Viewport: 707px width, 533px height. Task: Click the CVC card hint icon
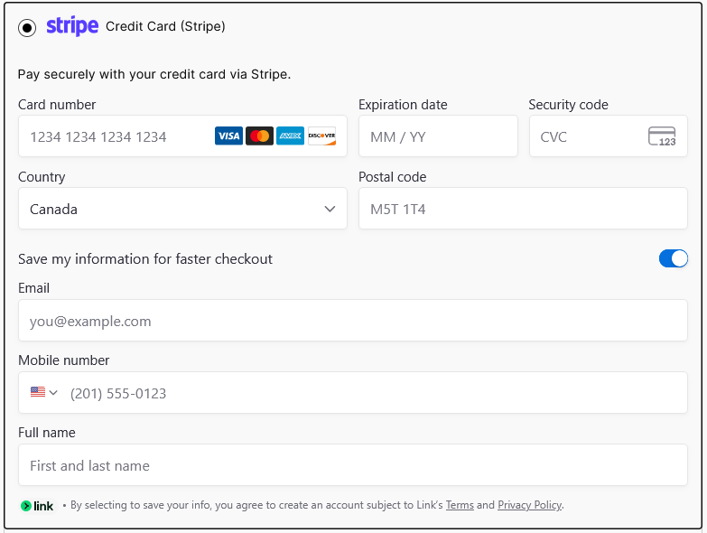662,136
